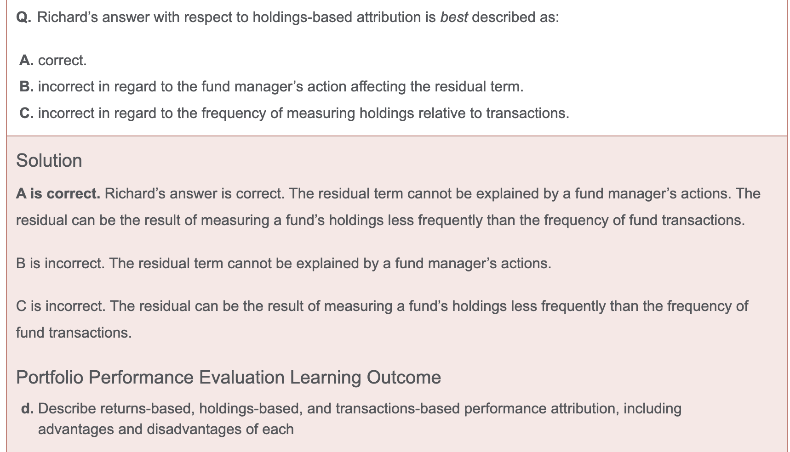
Task: Click the line starting "residual can be the result"
Action: (380, 220)
